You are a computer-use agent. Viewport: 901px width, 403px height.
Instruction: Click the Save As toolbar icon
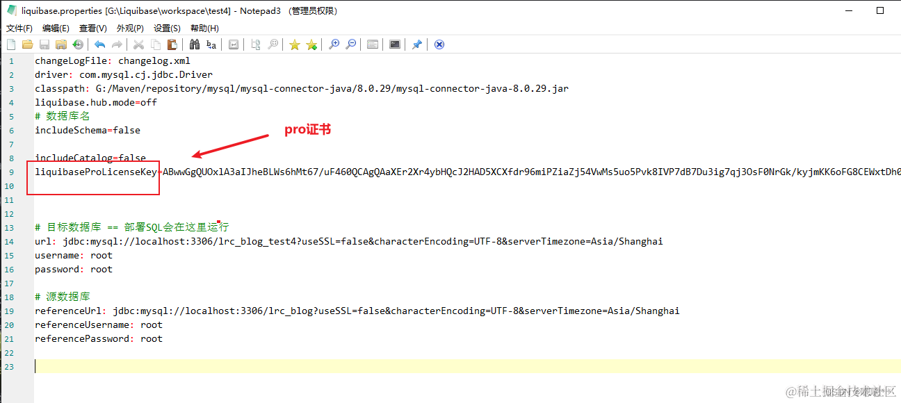point(61,44)
